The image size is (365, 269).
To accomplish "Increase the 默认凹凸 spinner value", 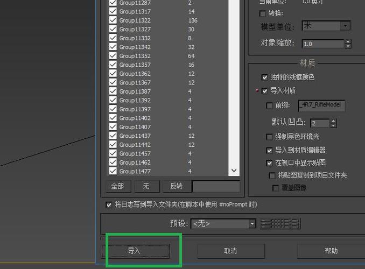I will coord(334,121).
